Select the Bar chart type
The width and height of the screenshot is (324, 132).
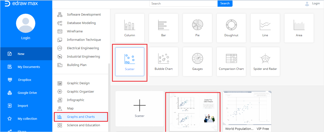point(164,28)
